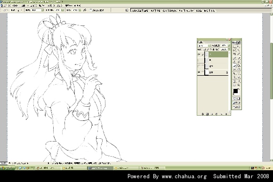Open the Layers panel options menu arrow
This screenshot has height=182, width=273.
click(x=229, y=42)
